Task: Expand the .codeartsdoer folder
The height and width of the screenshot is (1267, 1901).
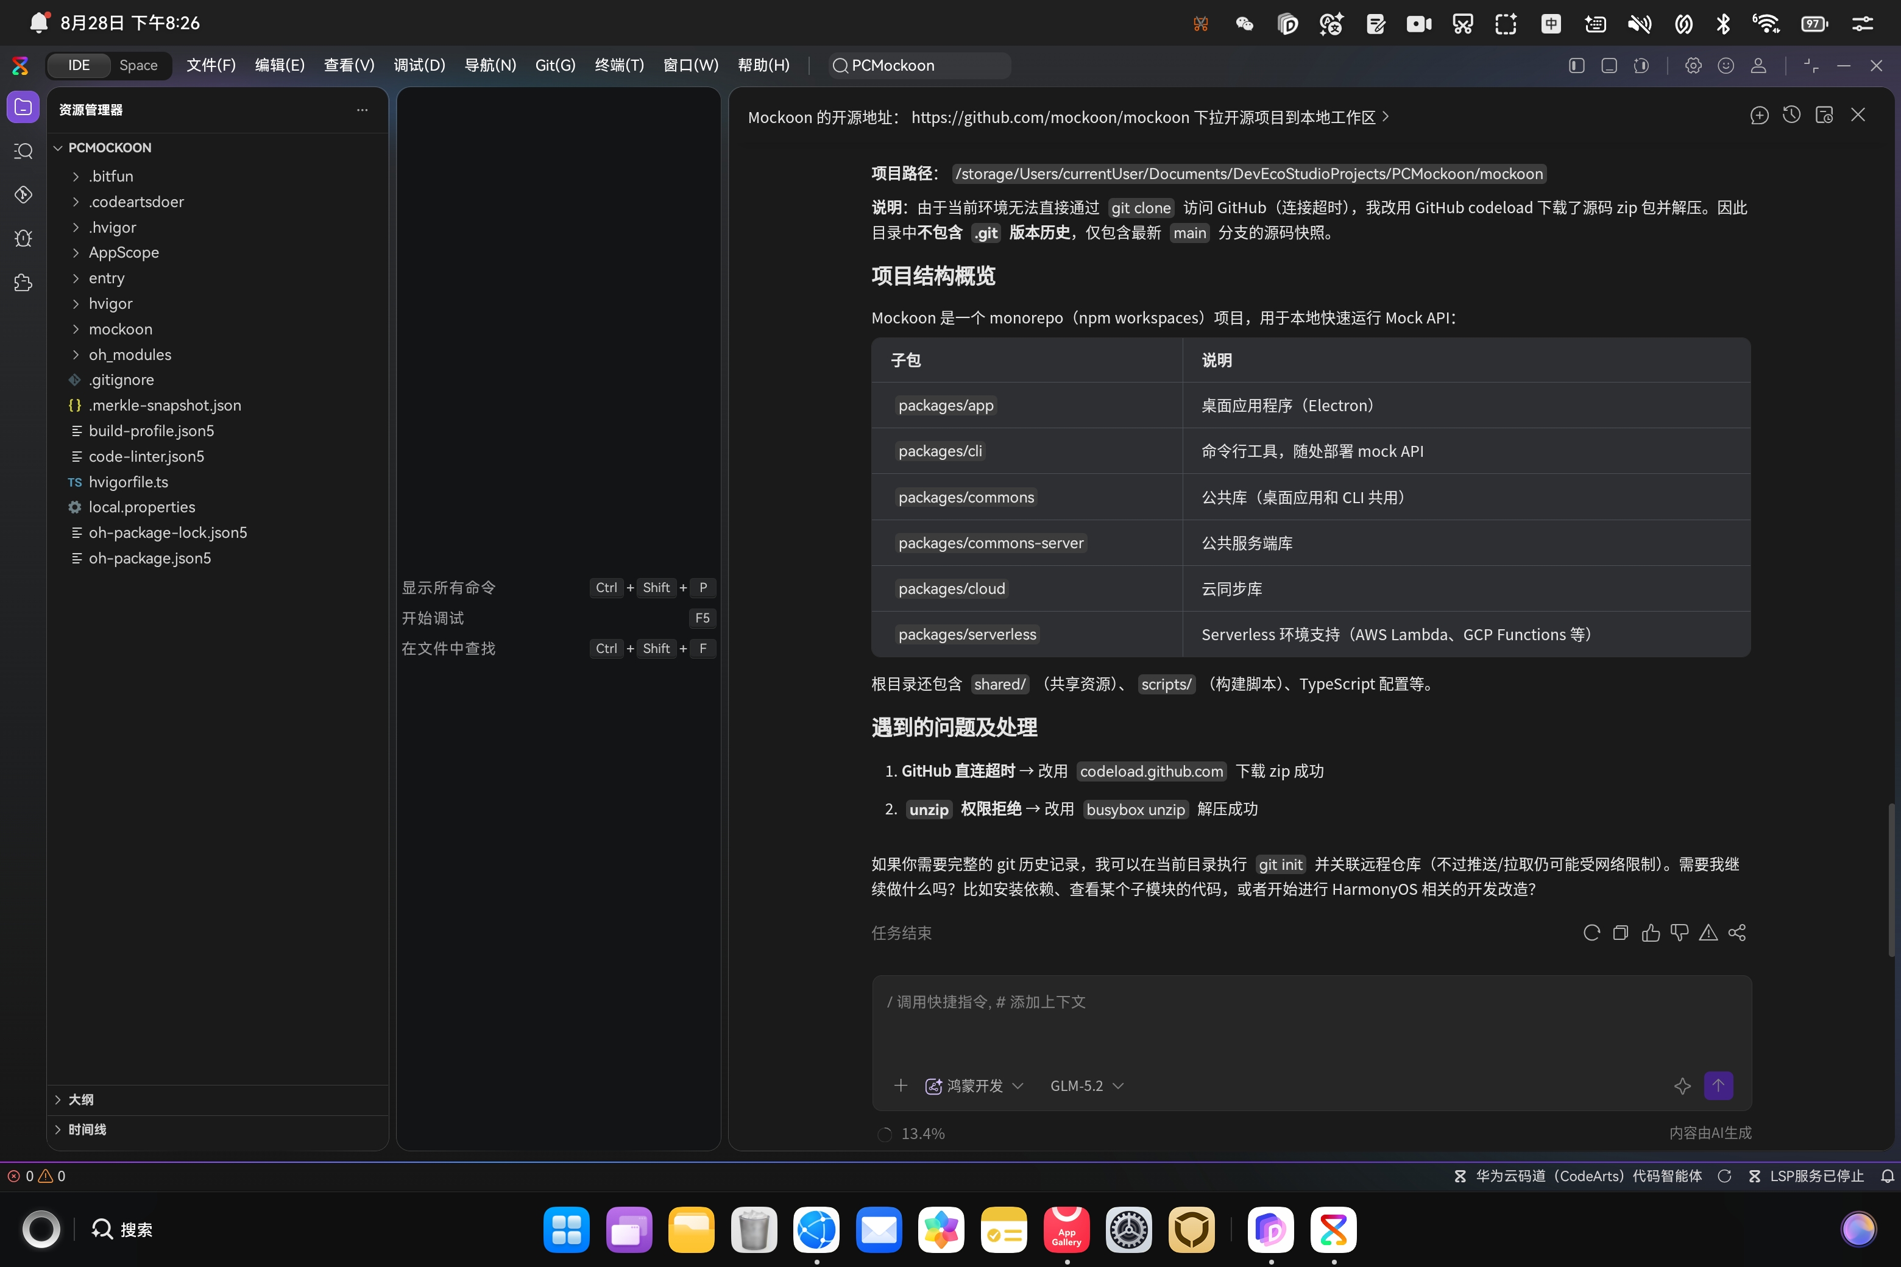Action: [218, 202]
